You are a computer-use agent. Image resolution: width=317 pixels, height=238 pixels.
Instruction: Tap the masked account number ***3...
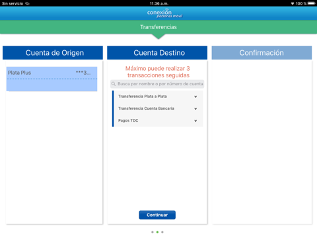click(x=83, y=73)
